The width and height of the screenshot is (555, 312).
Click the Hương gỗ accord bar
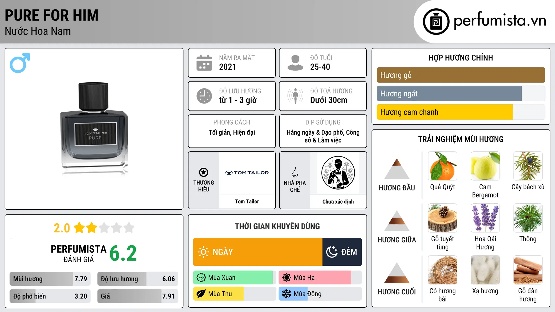click(461, 75)
